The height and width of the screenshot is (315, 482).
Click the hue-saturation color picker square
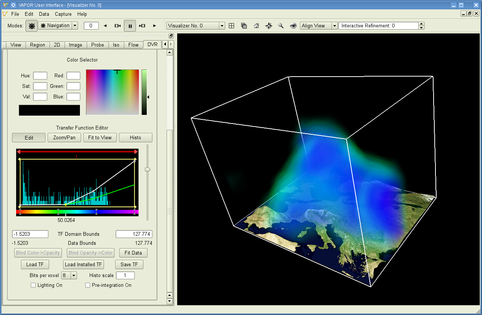coord(113,92)
